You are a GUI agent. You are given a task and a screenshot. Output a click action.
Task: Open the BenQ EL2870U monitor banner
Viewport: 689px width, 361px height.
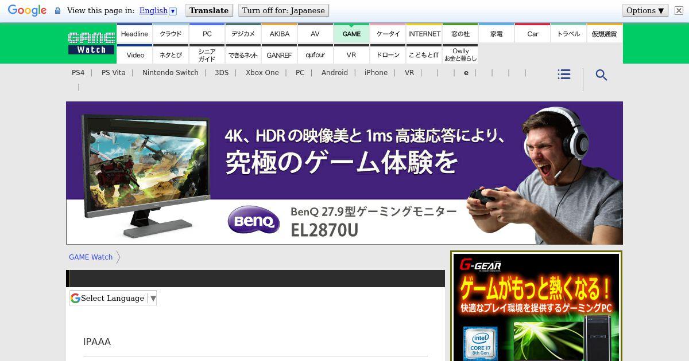coord(344,173)
